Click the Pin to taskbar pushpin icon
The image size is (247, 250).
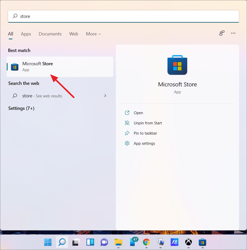[127, 133]
